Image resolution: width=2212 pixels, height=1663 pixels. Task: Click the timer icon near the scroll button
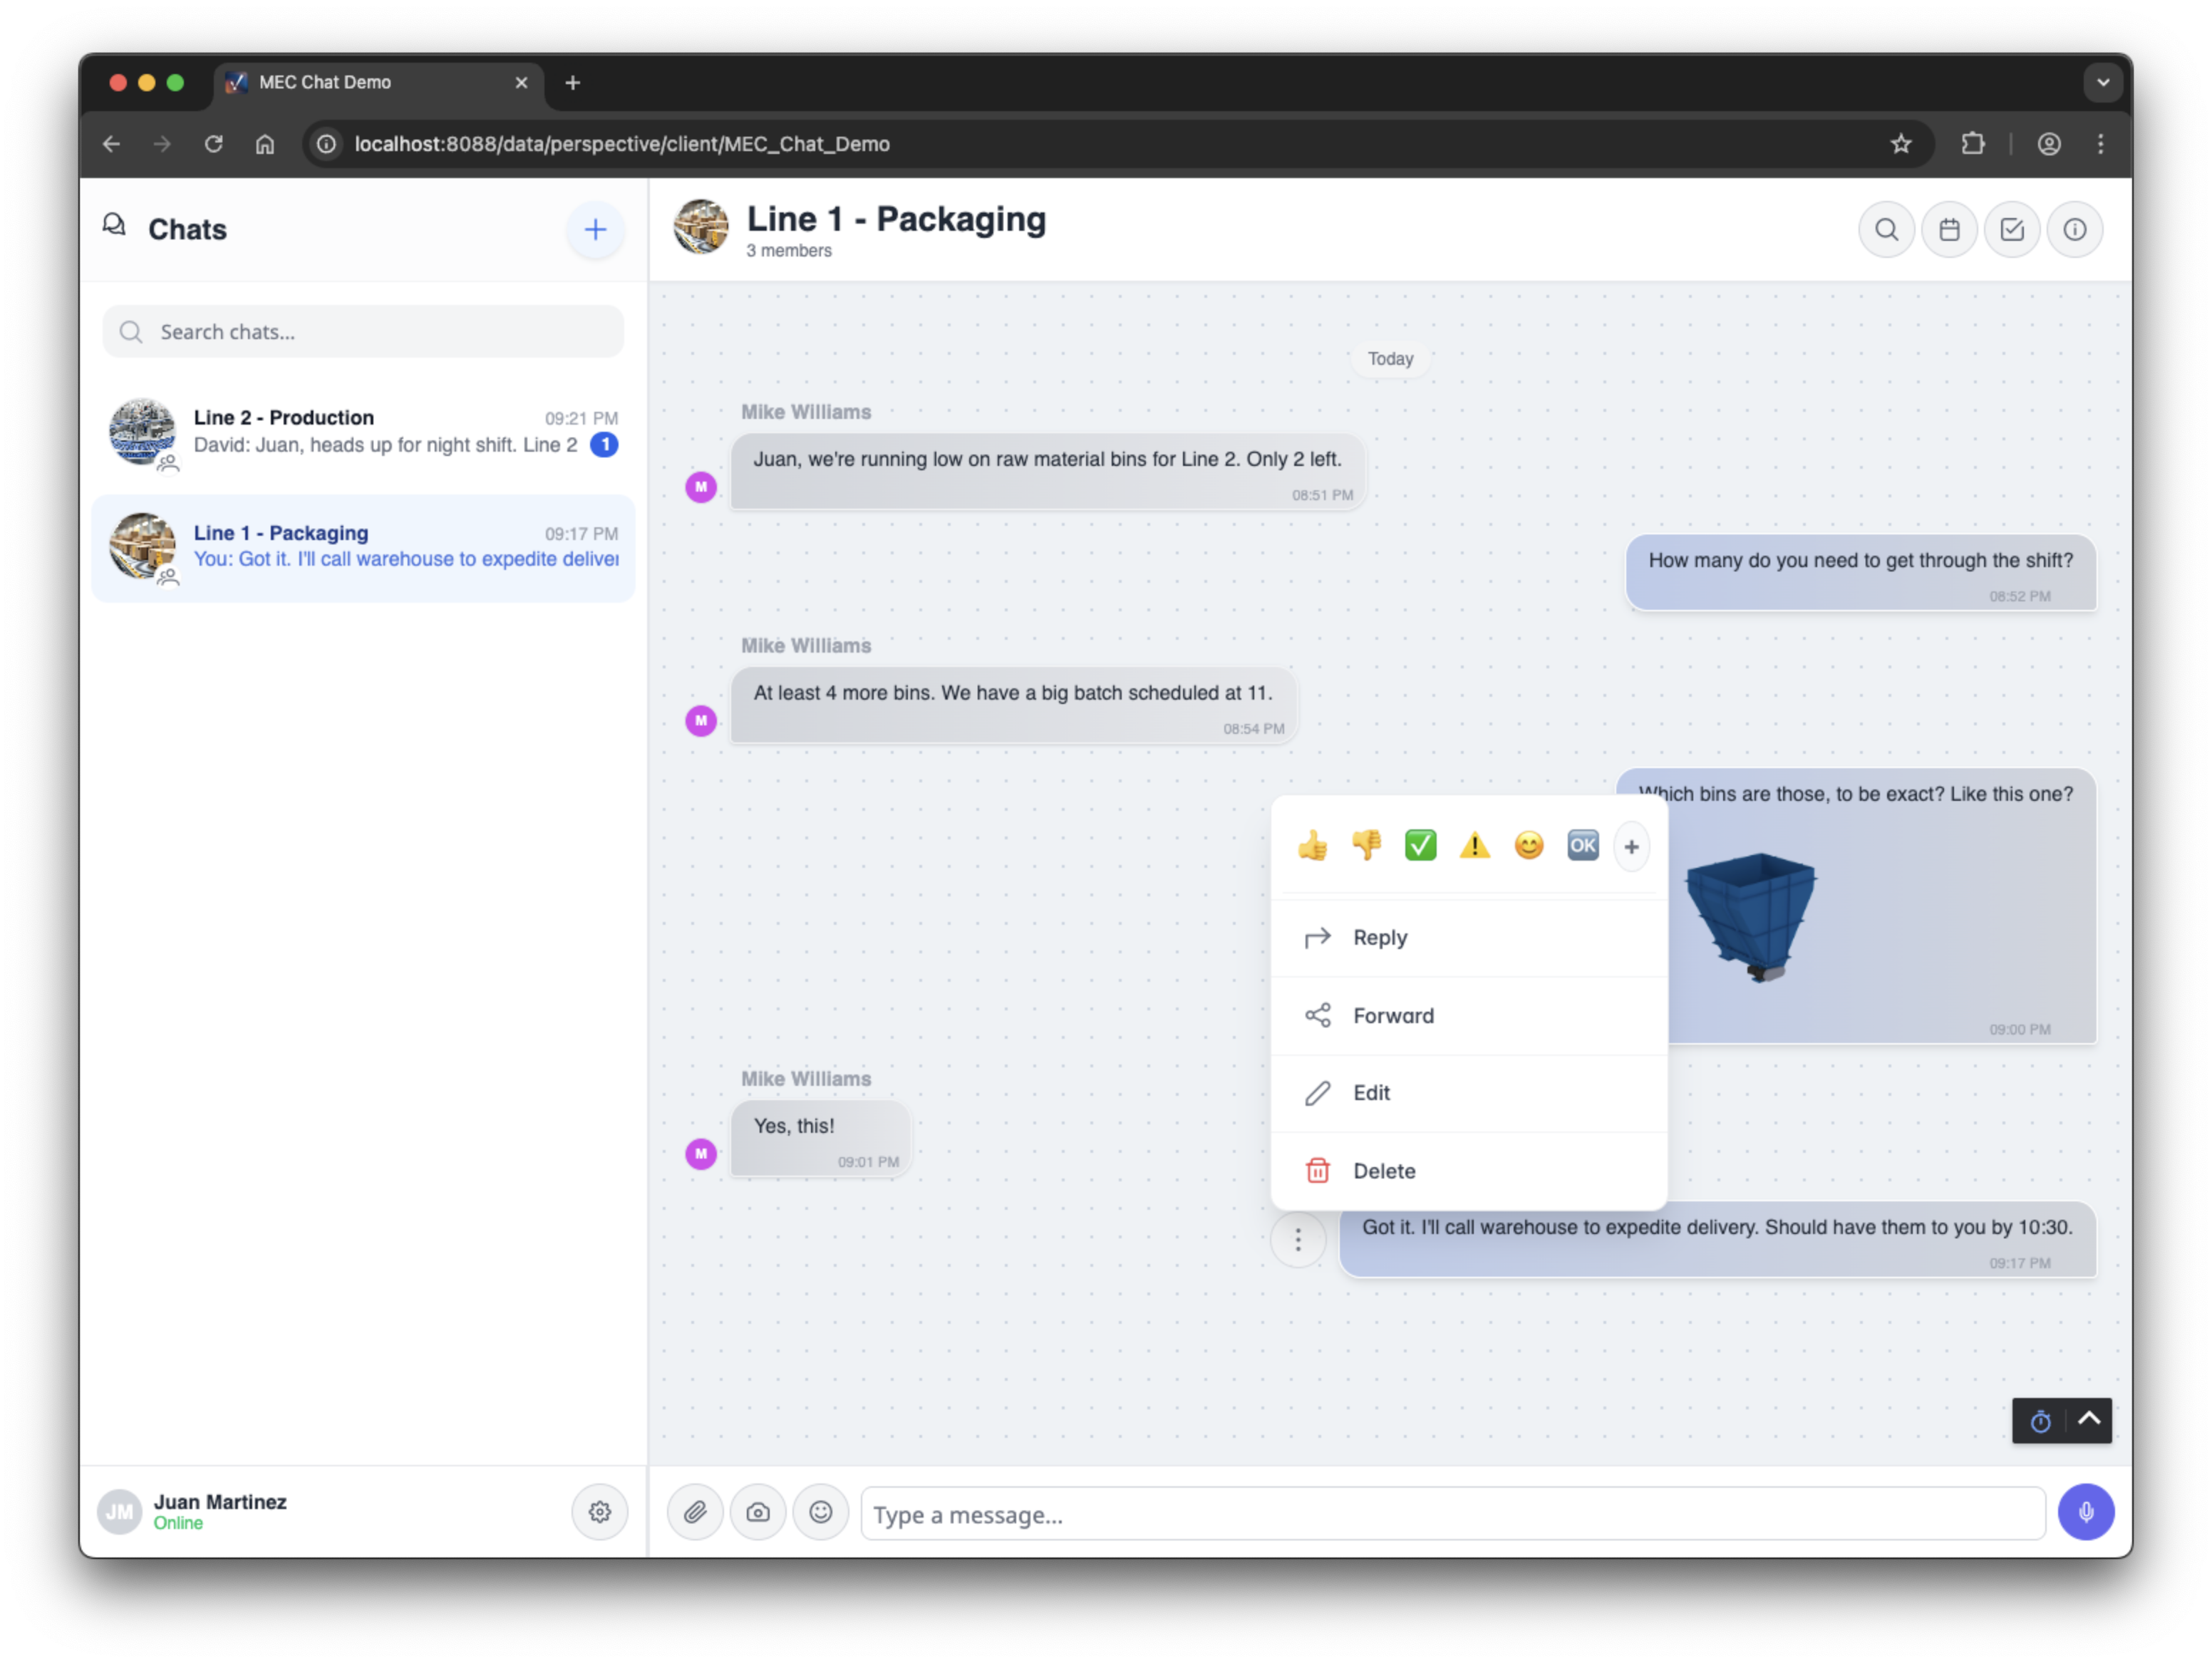coord(2041,1421)
